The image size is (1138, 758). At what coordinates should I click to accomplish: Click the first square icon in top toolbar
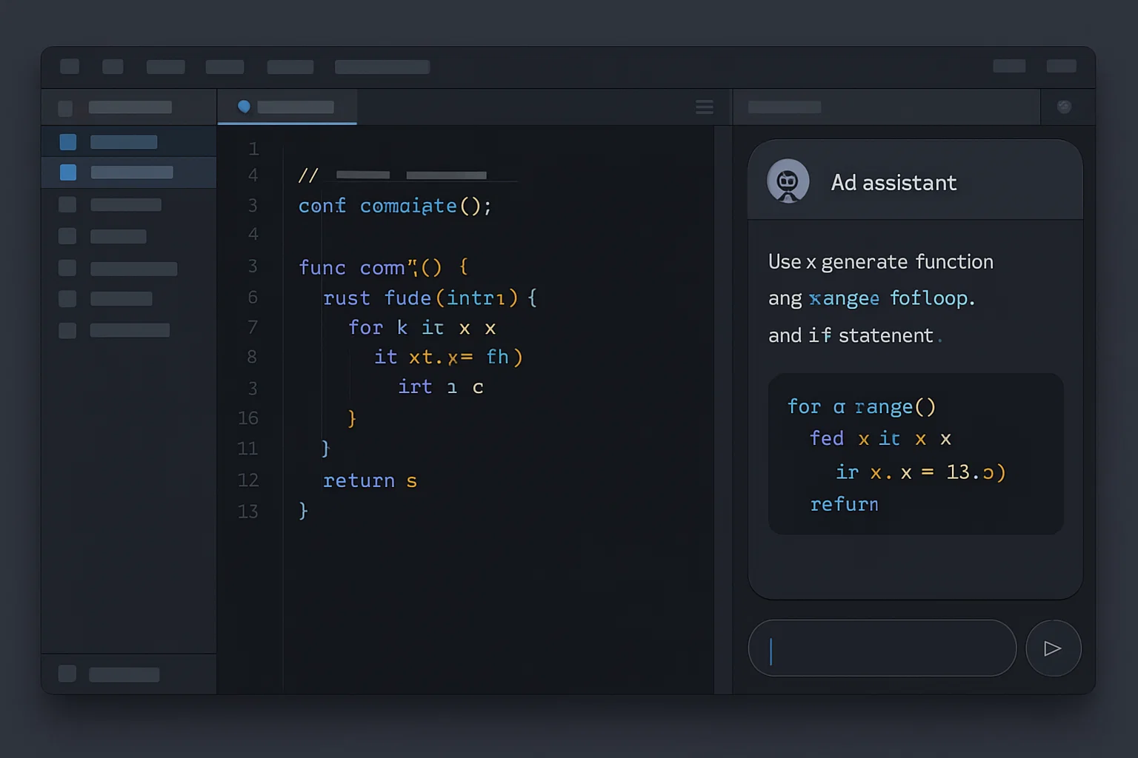[70, 67]
